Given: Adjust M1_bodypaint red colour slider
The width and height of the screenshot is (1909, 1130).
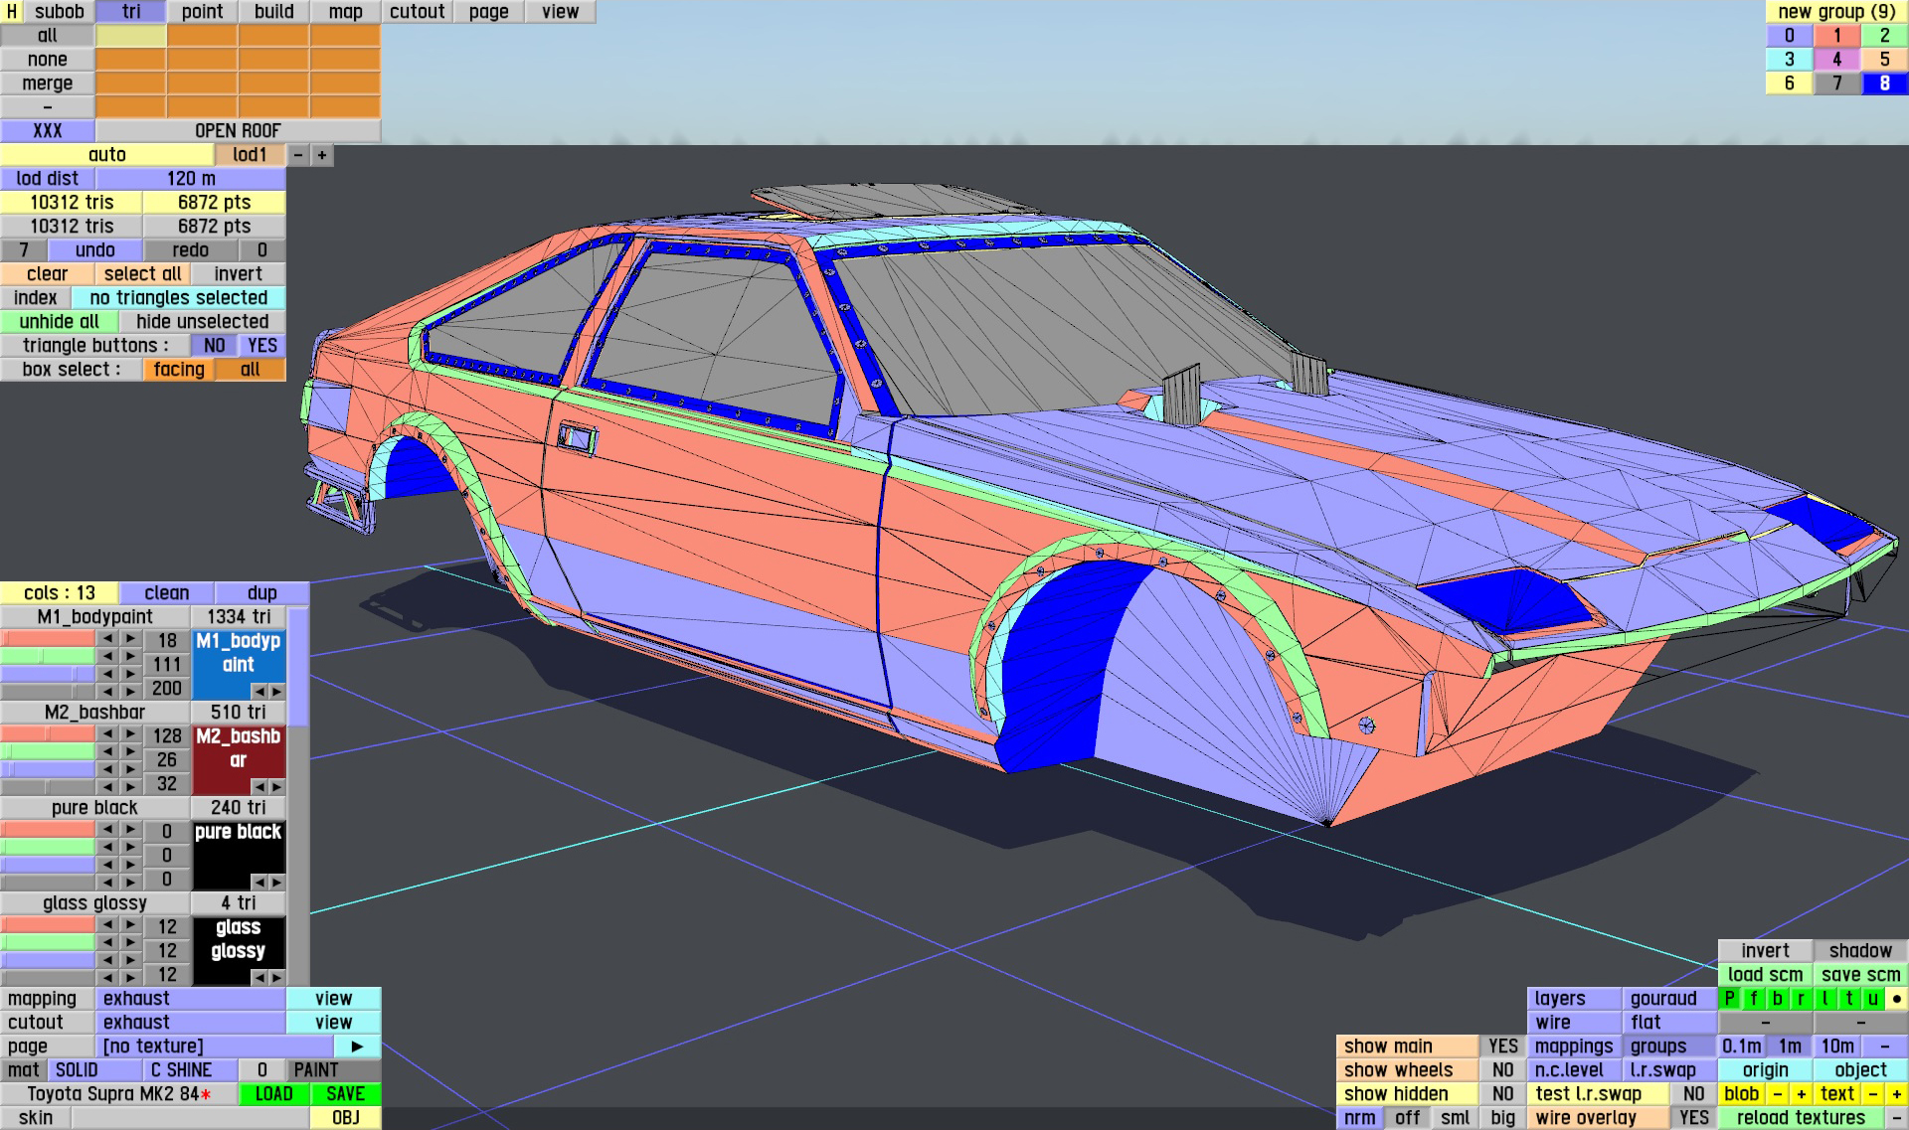Looking at the screenshot, I should [x=48, y=639].
